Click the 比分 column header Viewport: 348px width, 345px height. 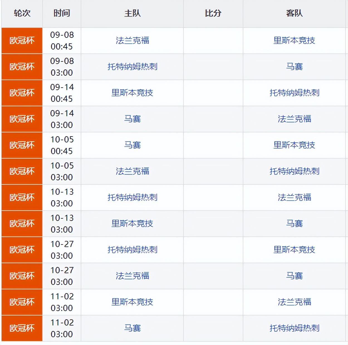coord(213,13)
